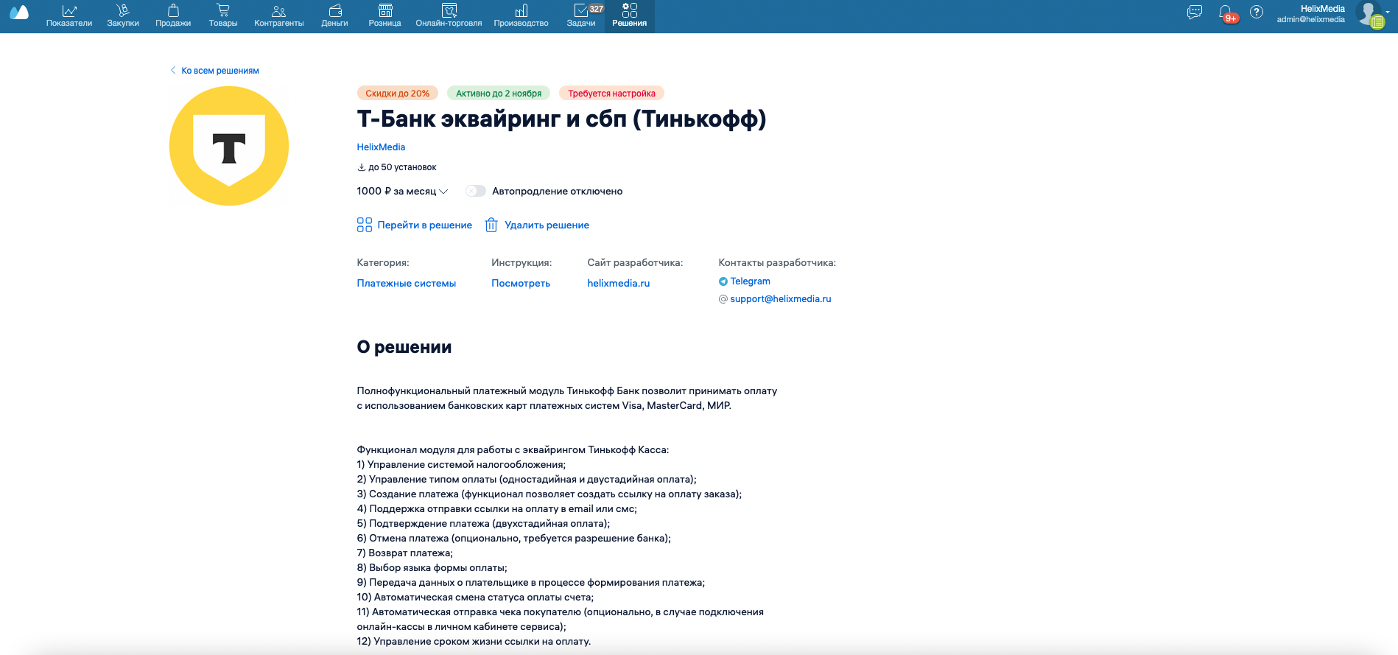Go to Продажи in top navigation
Image resolution: width=1398 pixels, height=655 pixels.
(173, 16)
